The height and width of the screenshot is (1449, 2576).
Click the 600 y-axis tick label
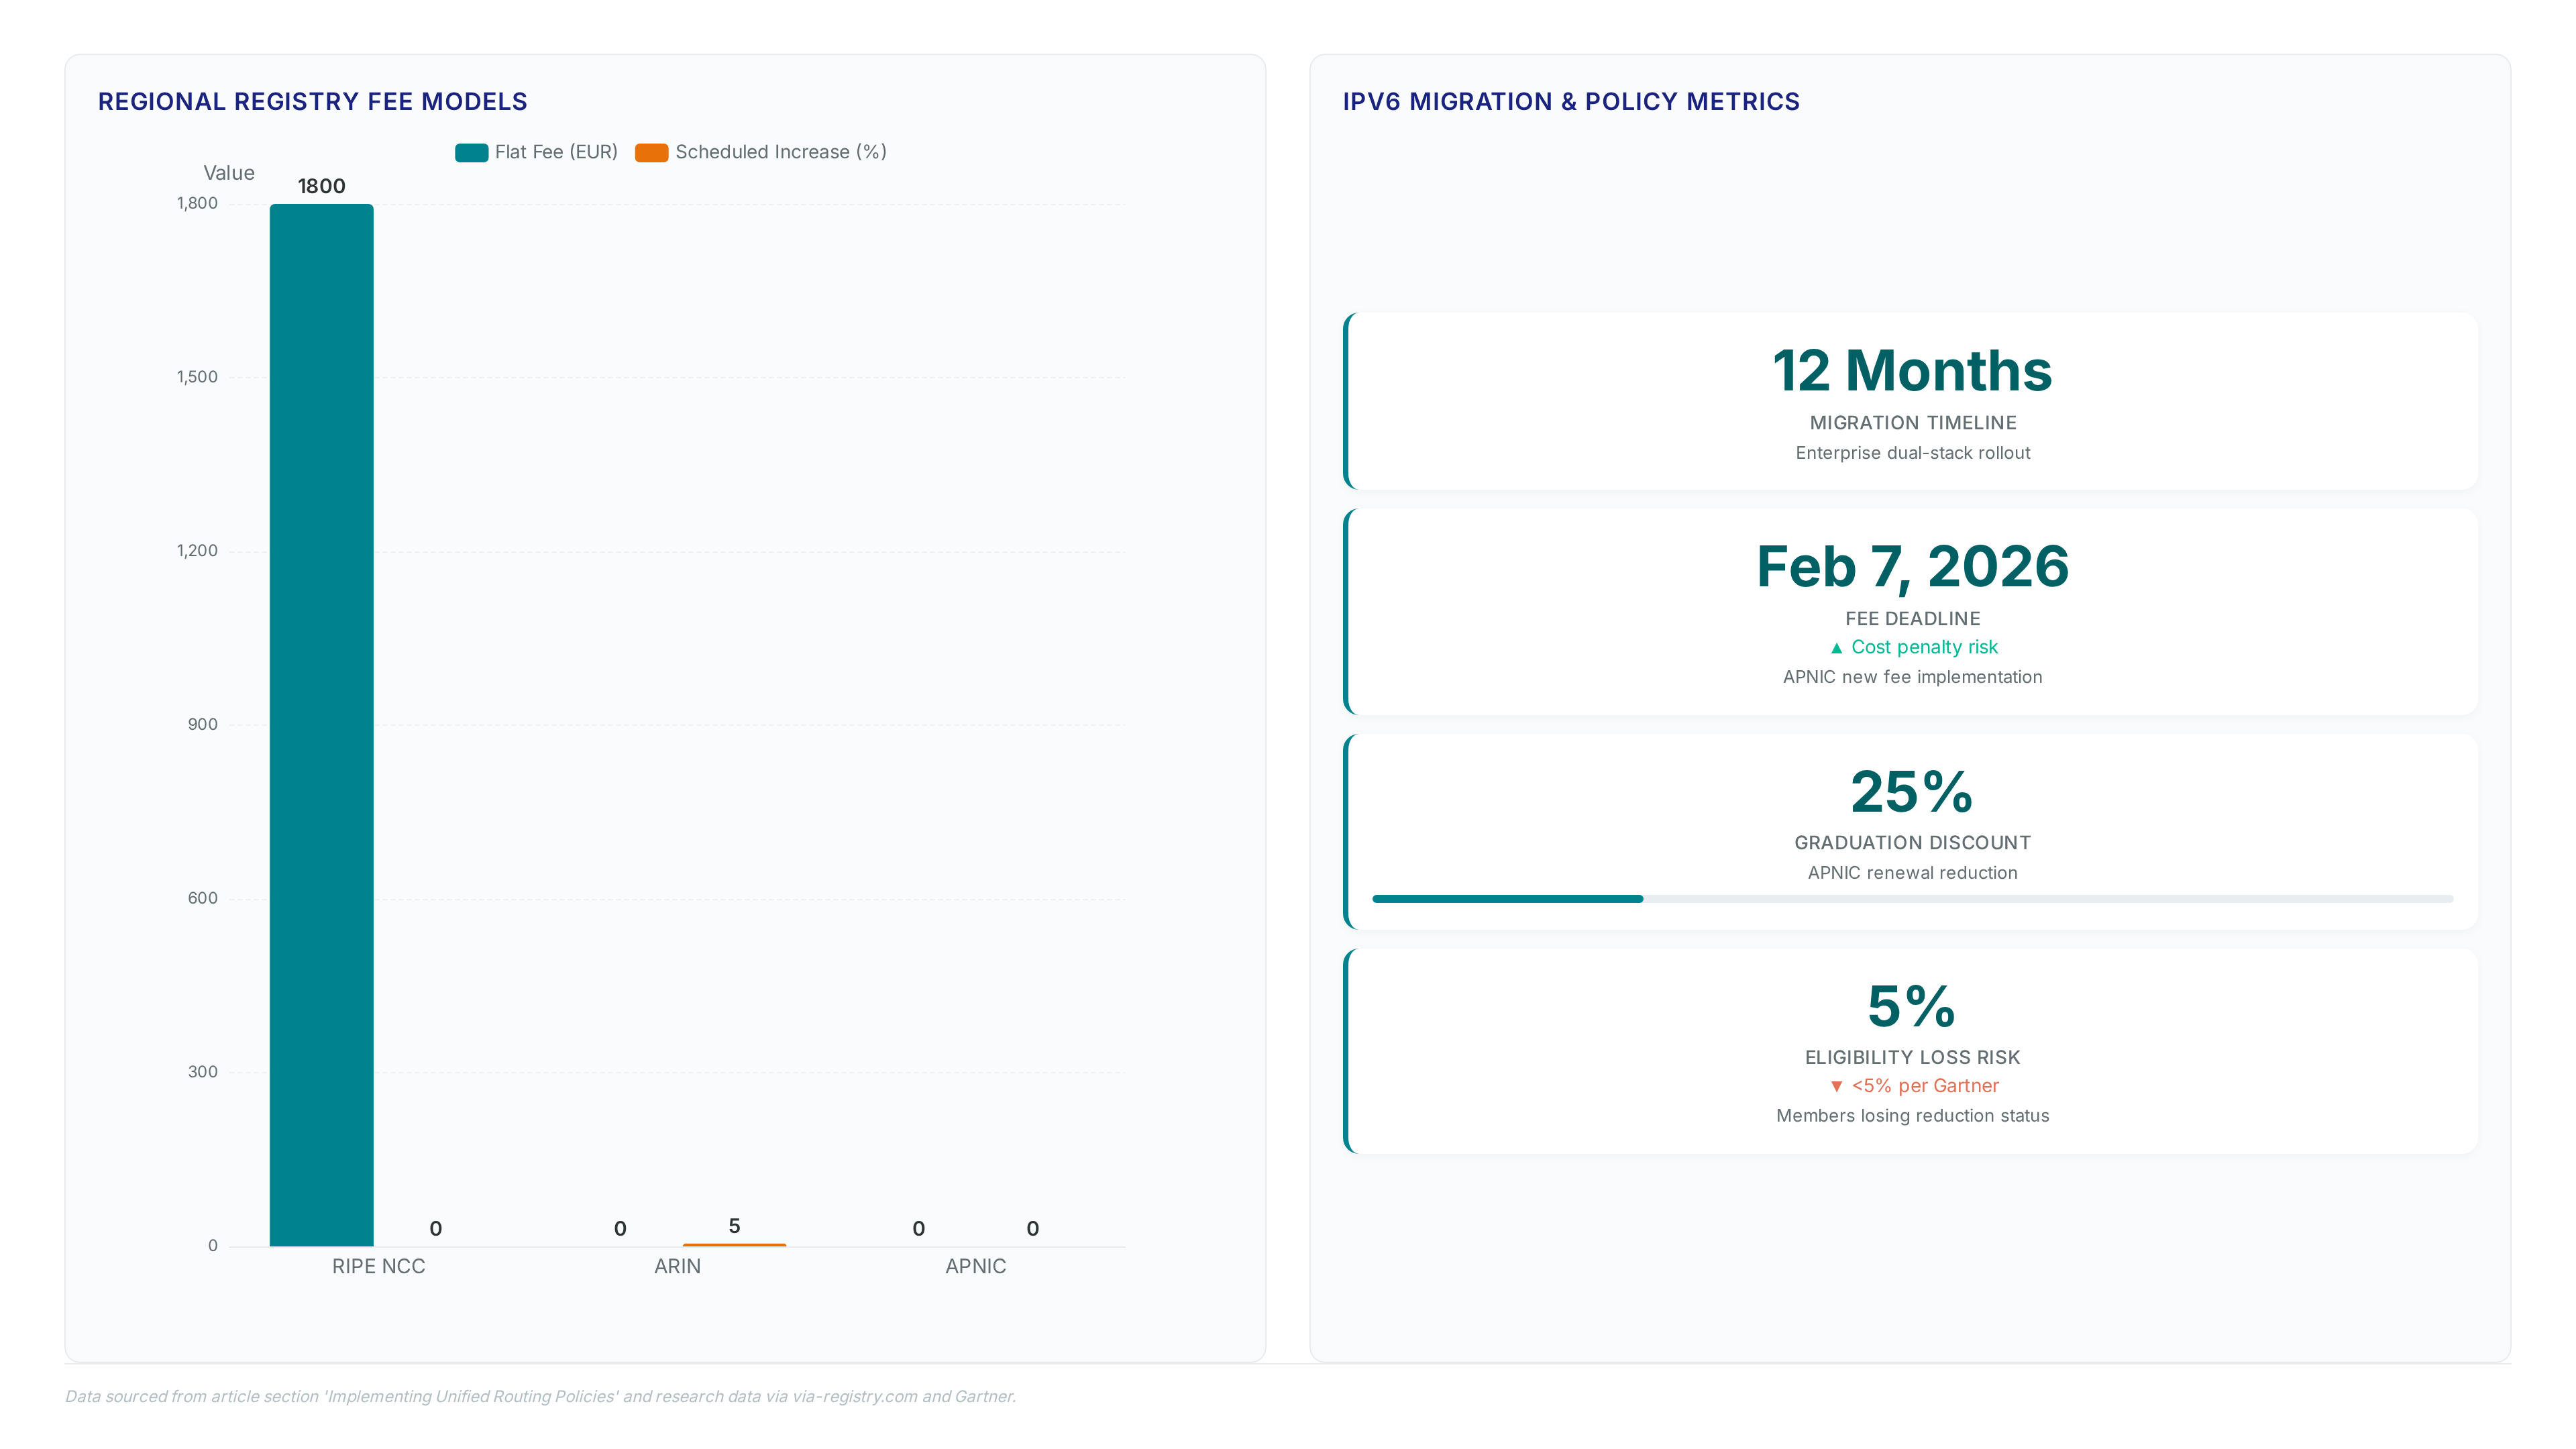click(203, 898)
